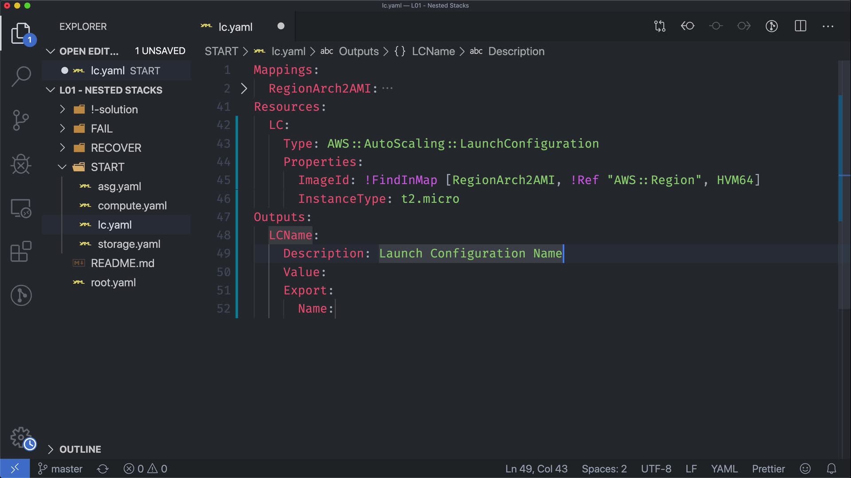Select the lc.yaml editor tab

[235, 27]
